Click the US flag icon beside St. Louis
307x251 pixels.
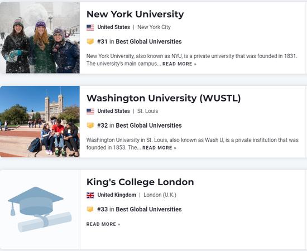tap(90, 112)
